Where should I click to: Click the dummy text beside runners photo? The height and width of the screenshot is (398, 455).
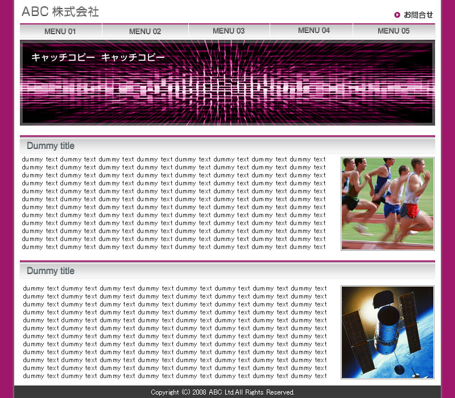pyautogui.click(x=173, y=203)
